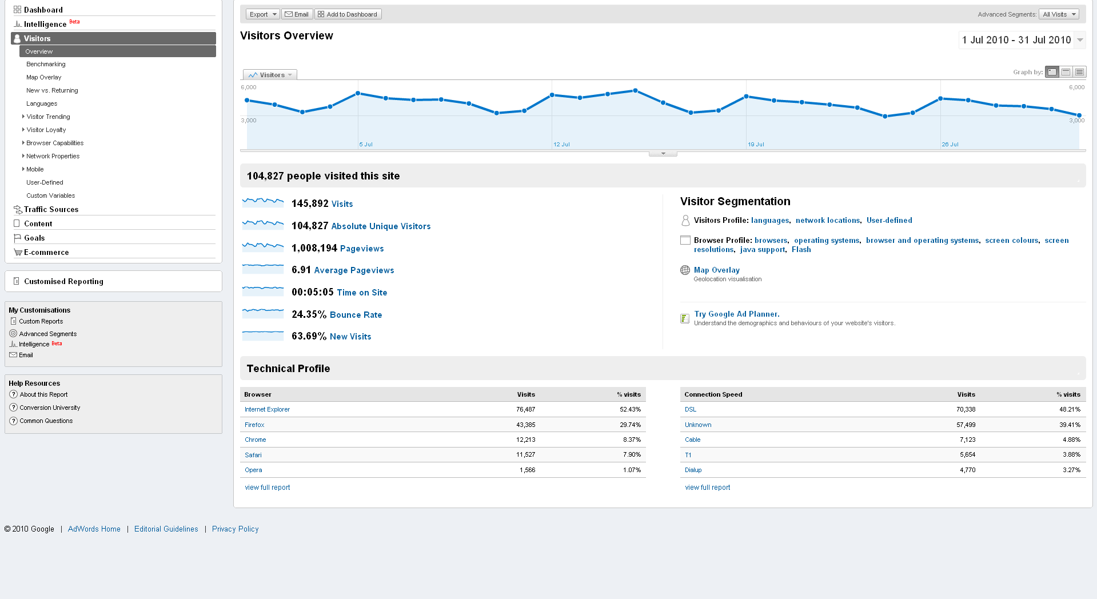Open Custom Variables report
The image size is (1097, 599).
point(50,195)
